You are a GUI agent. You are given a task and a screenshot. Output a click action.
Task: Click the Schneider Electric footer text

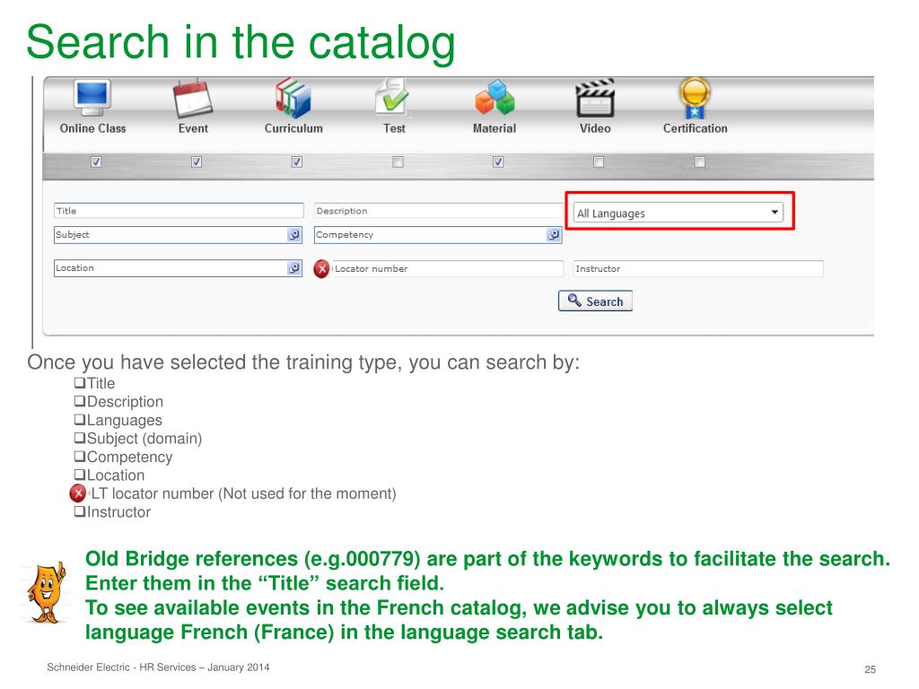(158, 667)
